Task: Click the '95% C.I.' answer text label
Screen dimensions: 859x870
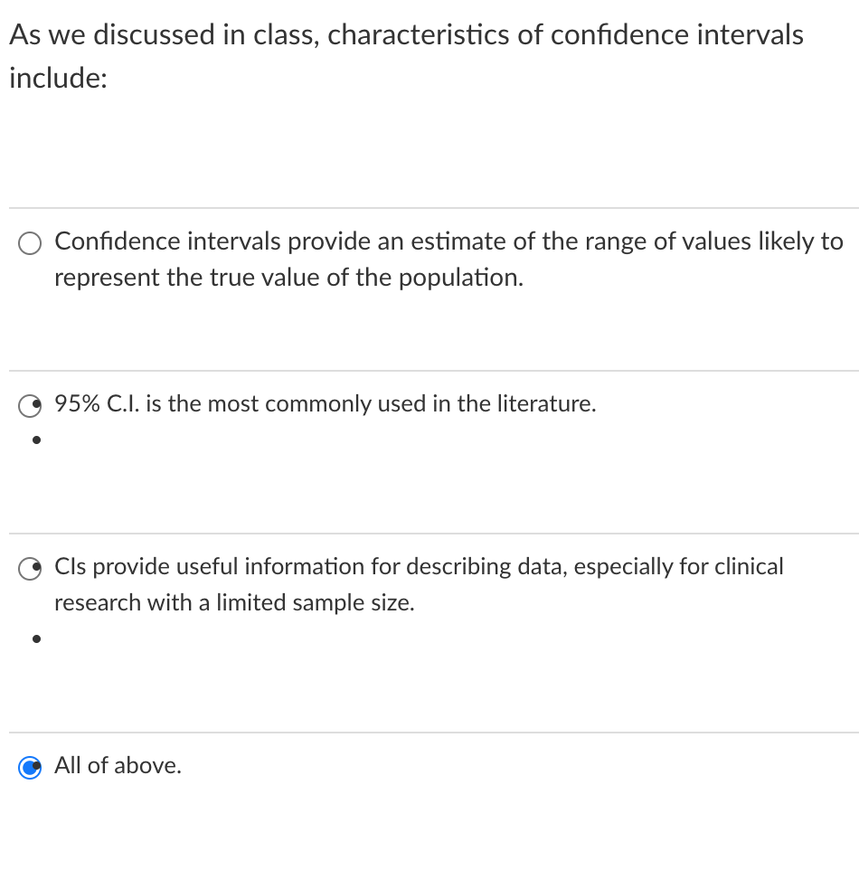Action: pyautogui.click(x=325, y=404)
